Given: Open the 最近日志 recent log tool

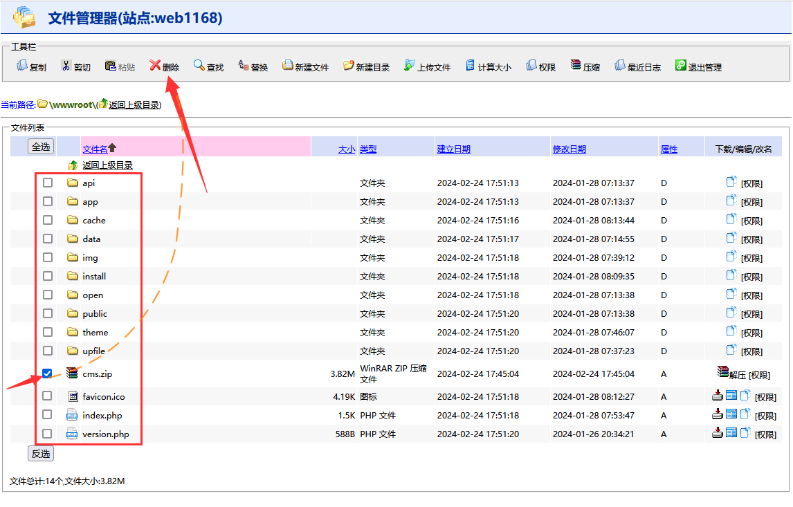Looking at the screenshot, I should [620, 66].
